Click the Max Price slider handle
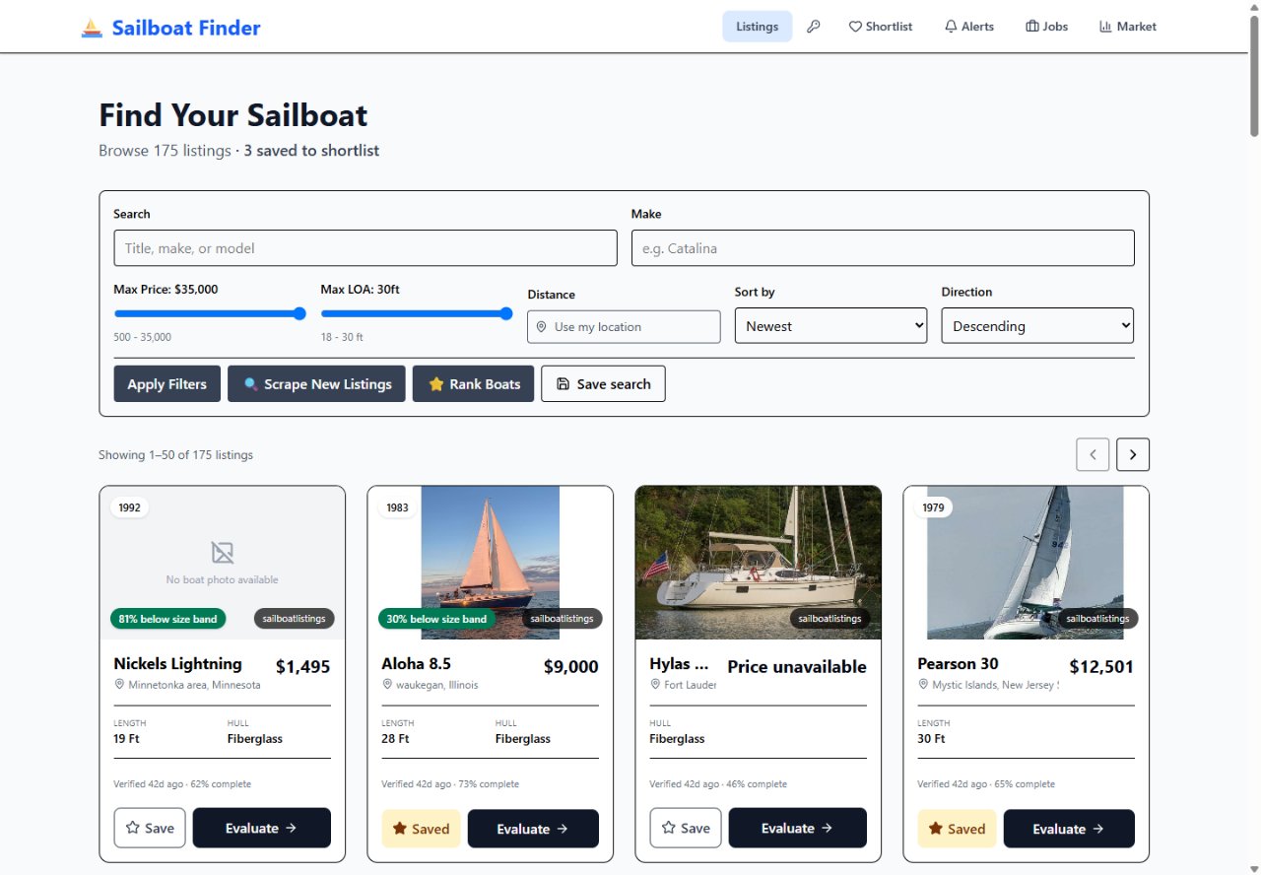The width and height of the screenshot is (1261, 875). tap(299, 313)
